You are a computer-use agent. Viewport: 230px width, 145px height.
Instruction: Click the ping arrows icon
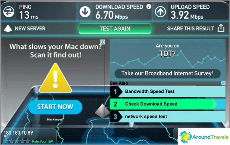pyautogui.click(x=9, y=11)
